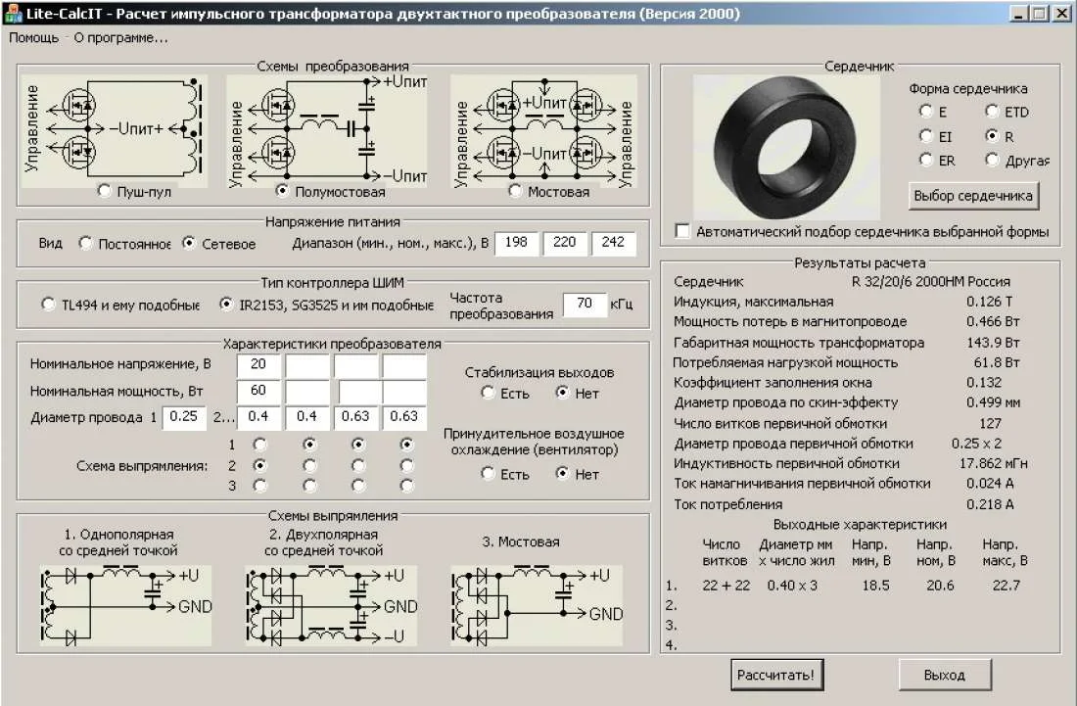
Task: Click the unipolar center-tap rectifier diagram
Action: (x=126, y=605)
